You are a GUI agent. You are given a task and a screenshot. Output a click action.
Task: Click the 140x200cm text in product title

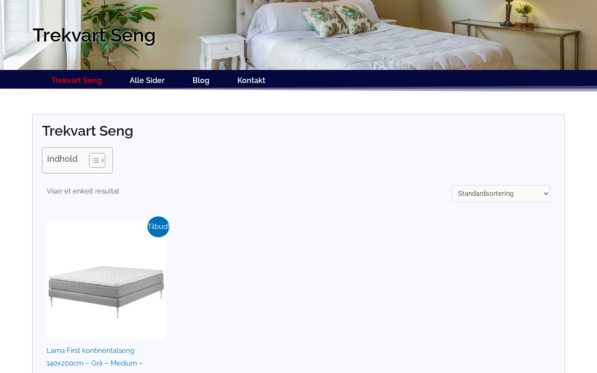[x=65, y=363]
